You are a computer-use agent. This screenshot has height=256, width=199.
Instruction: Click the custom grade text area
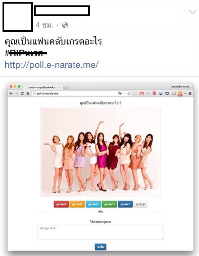[x=100, y=232]
